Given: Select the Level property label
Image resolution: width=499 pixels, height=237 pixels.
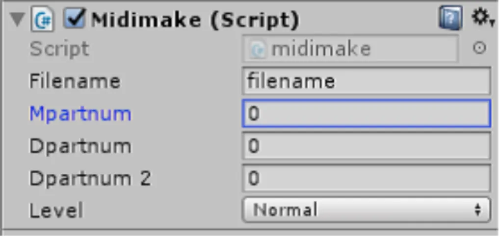Looking at the screenshot, I should point(56,211).
